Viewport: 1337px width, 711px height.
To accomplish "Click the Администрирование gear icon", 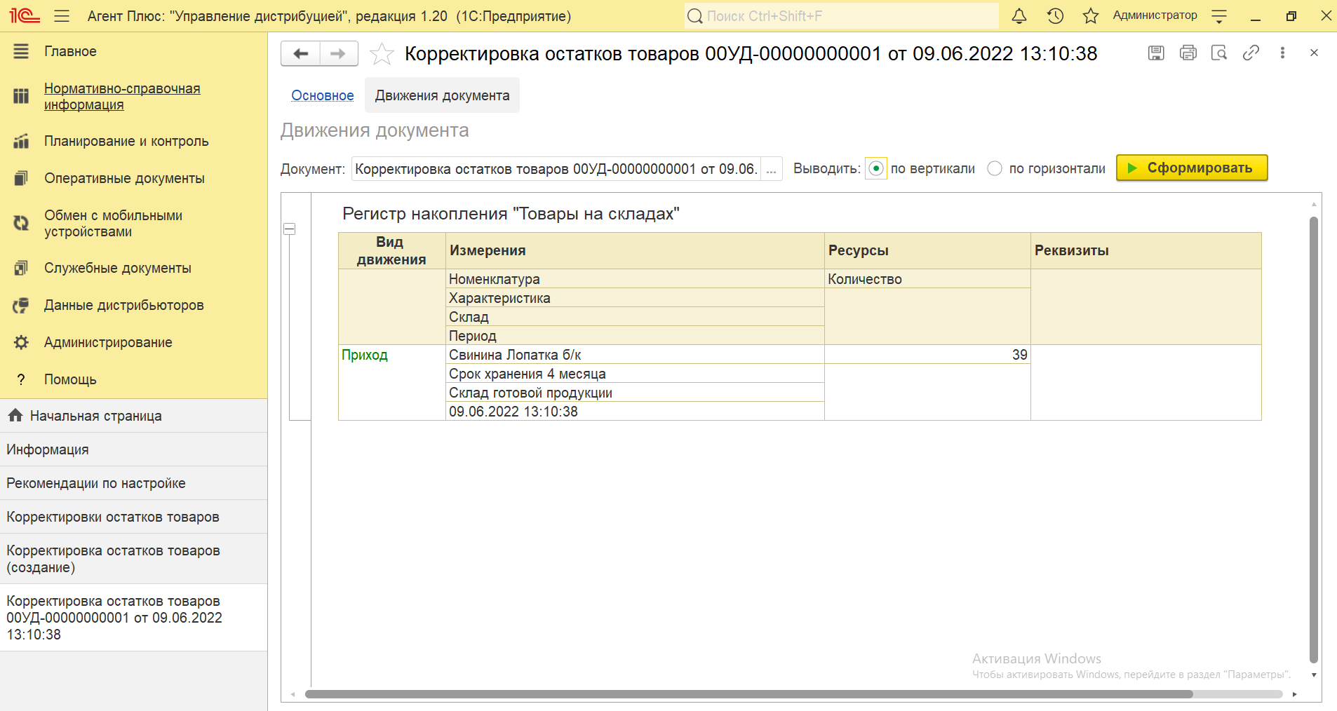I will [21, 342].
